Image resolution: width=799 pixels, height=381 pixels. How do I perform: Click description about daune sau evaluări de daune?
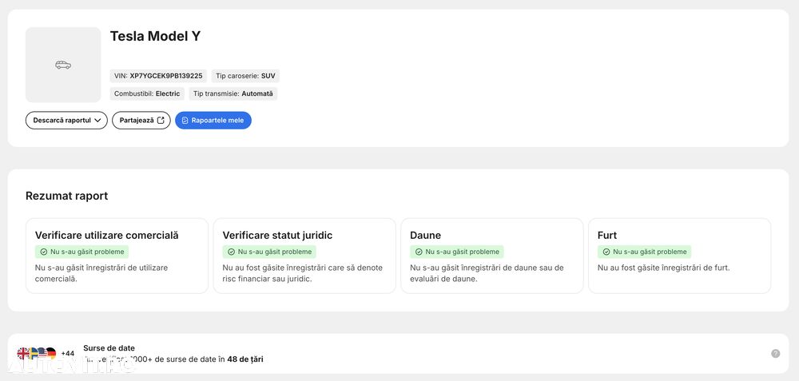click(487, 273)
